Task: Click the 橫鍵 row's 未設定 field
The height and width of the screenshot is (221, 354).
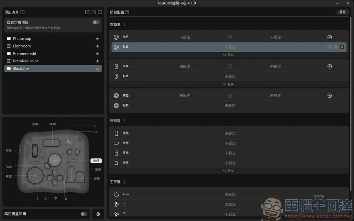Action: pos(230,143)
